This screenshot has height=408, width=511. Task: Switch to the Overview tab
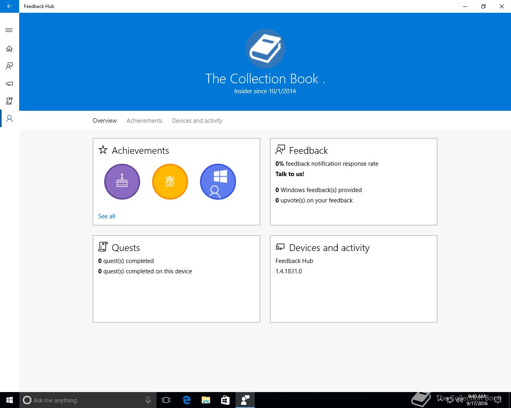tap(105, 121)
